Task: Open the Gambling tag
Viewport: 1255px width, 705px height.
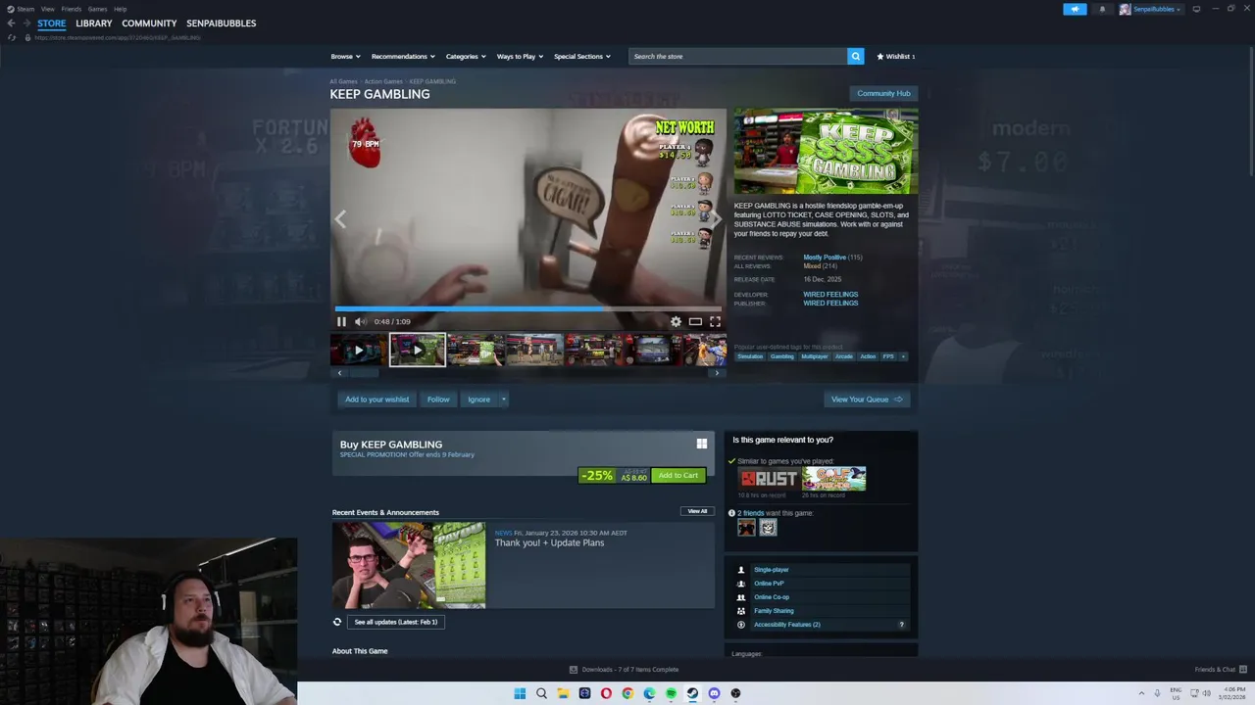Action: coord(782,356)
